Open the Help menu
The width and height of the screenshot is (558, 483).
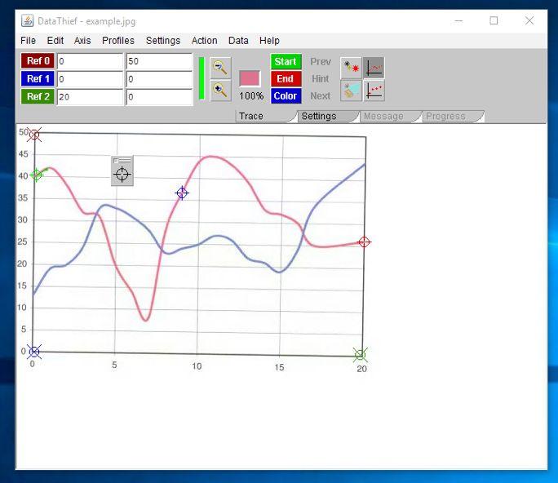(269, 41)
